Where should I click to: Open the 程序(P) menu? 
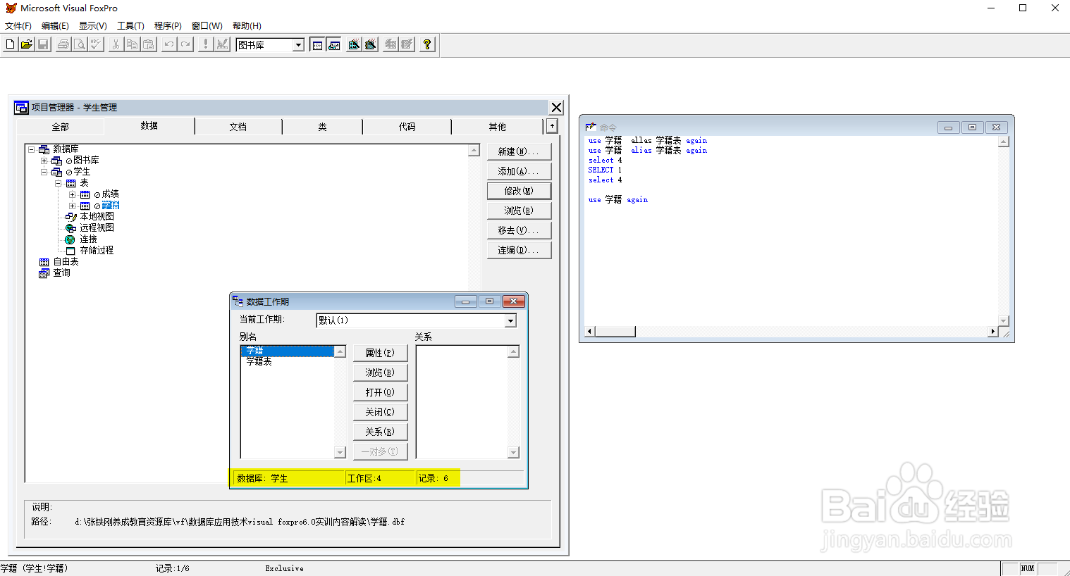168,26
